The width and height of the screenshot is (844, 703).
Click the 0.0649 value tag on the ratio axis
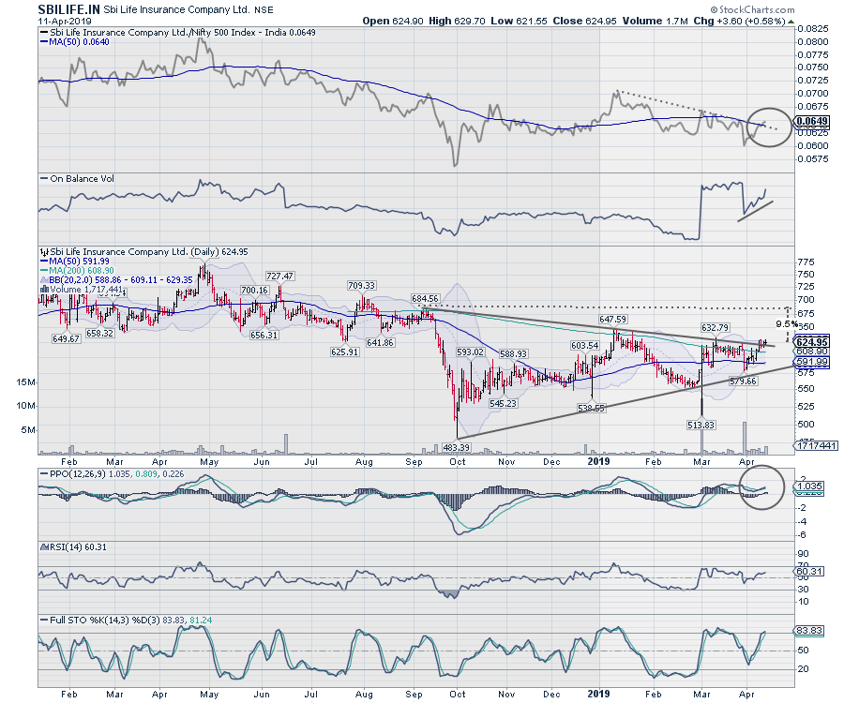tap(812, 121)
